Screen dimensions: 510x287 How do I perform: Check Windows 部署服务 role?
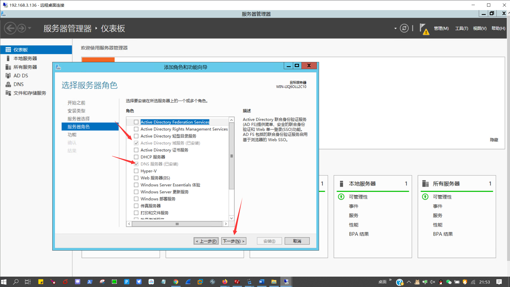[x=136, y=199]
